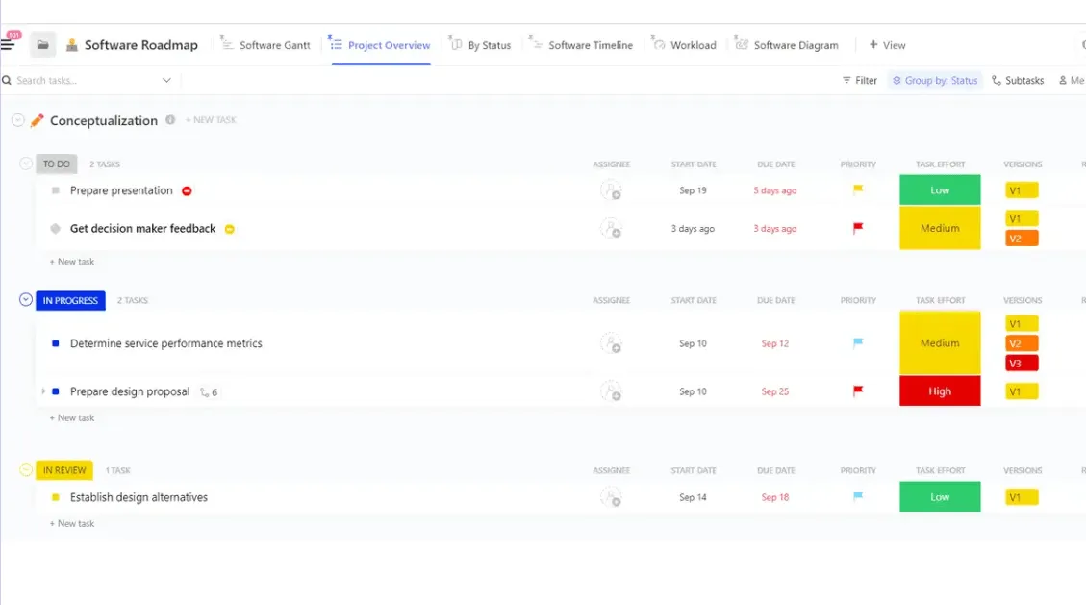Switch to the Software Diagram tab
The width and height of the screenshot is (1086, 605).
(x=787, y=45)
